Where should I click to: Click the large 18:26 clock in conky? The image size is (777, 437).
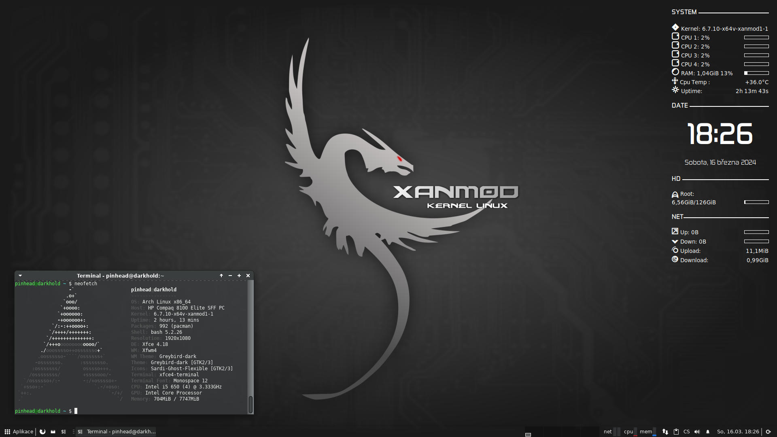[720, 134]
